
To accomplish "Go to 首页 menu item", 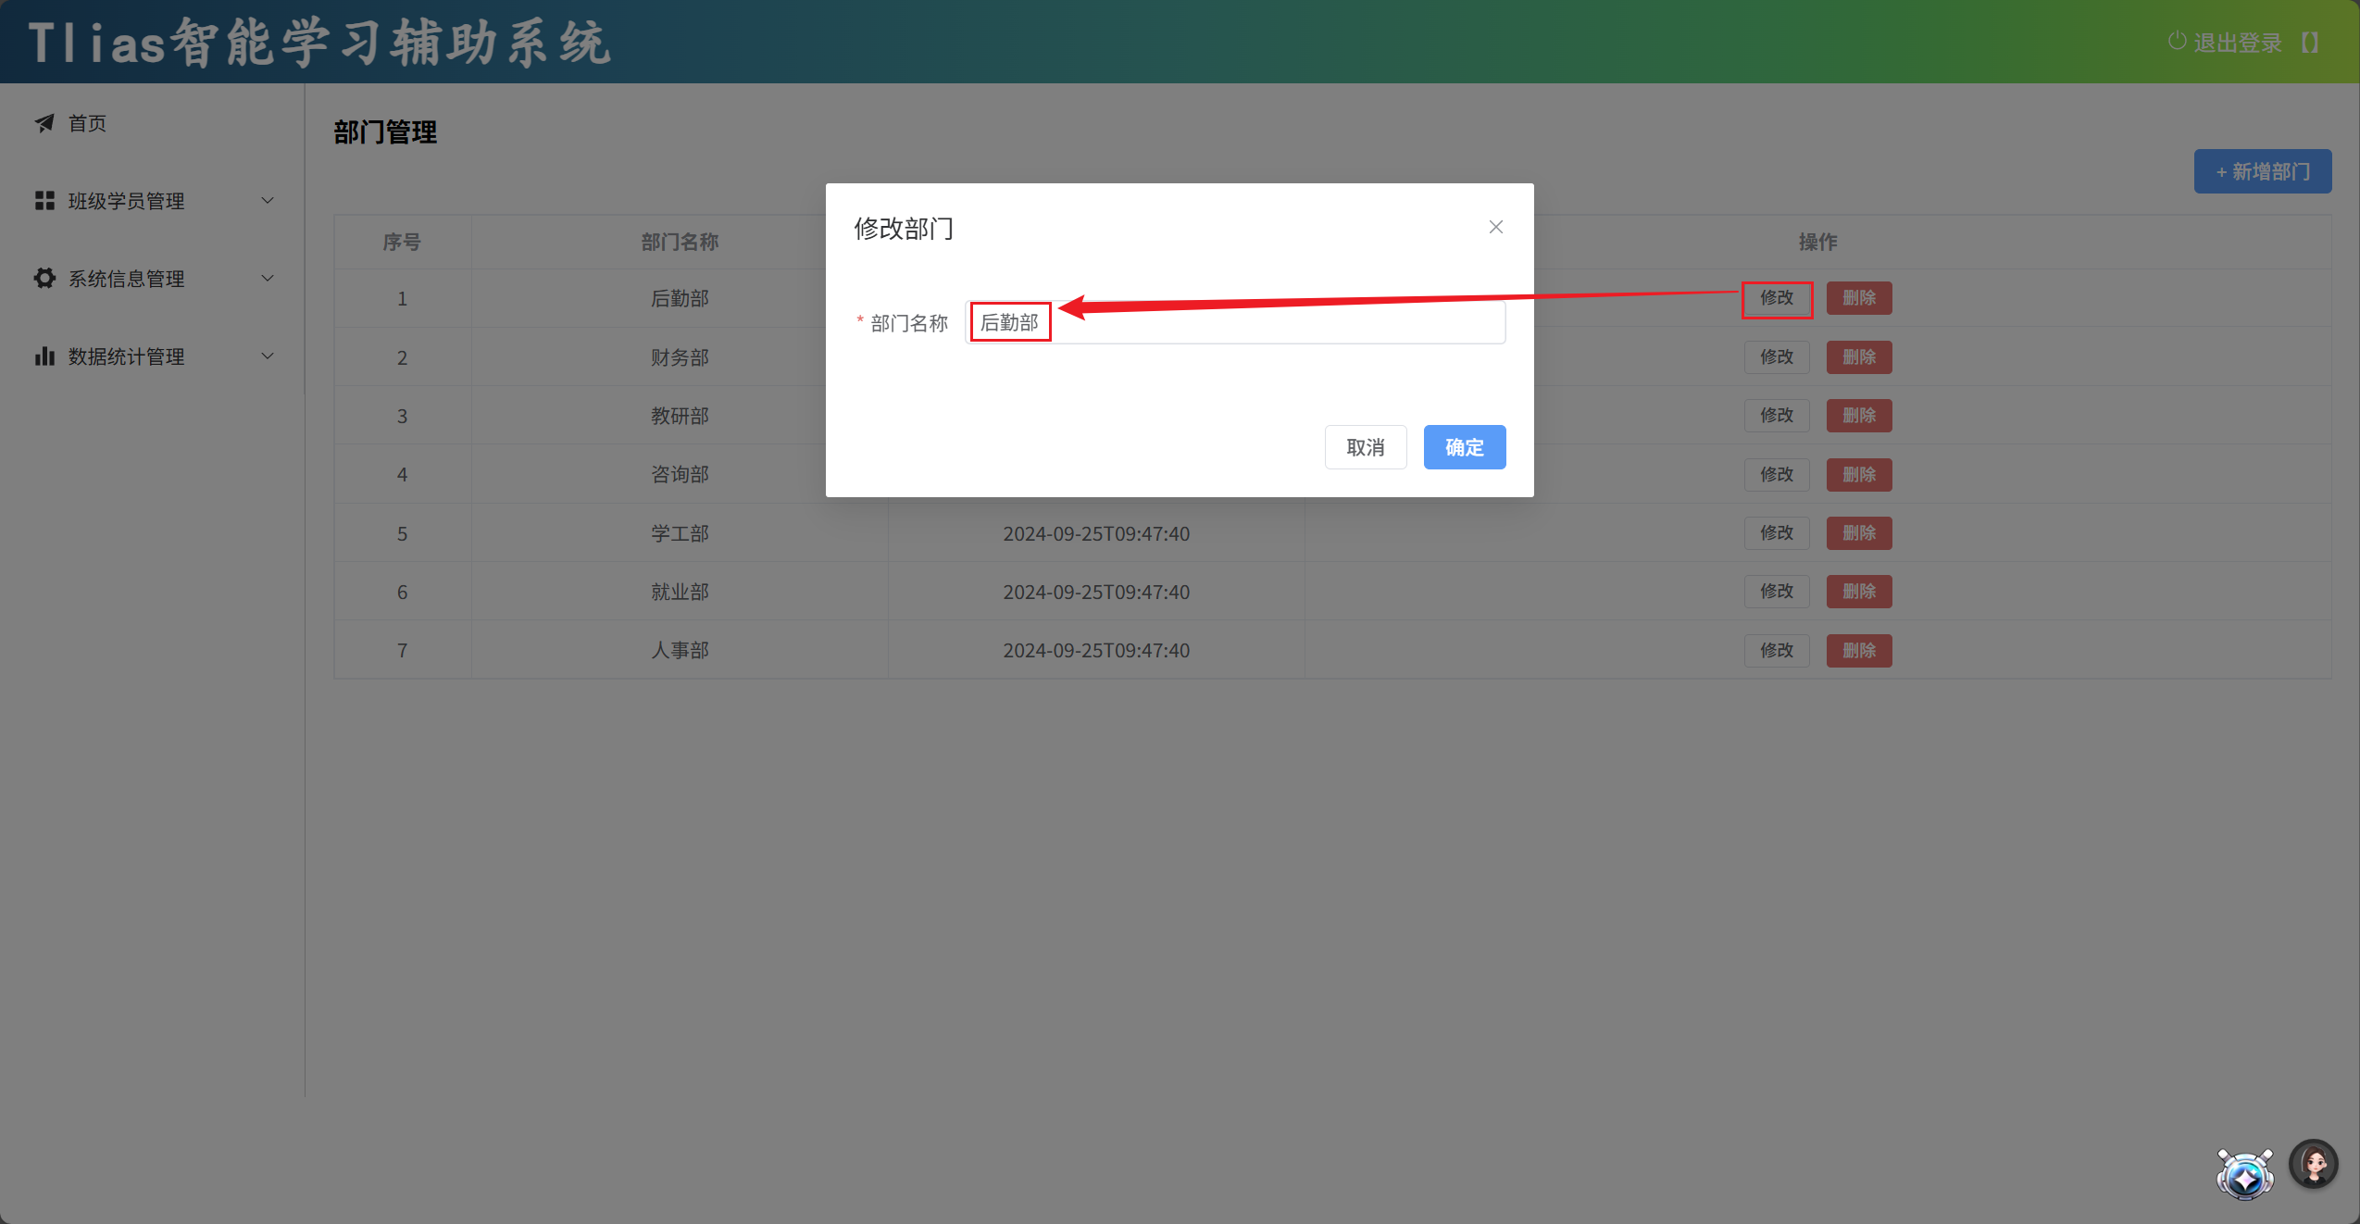I will tap(87, 123).
